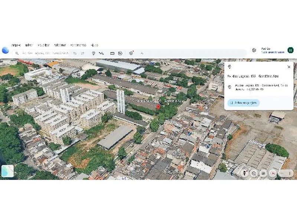Viewport: 297px width, 223px height.
Task: Reset view with the compass icon
Action: pyautogui.click(x=254, y=172)
